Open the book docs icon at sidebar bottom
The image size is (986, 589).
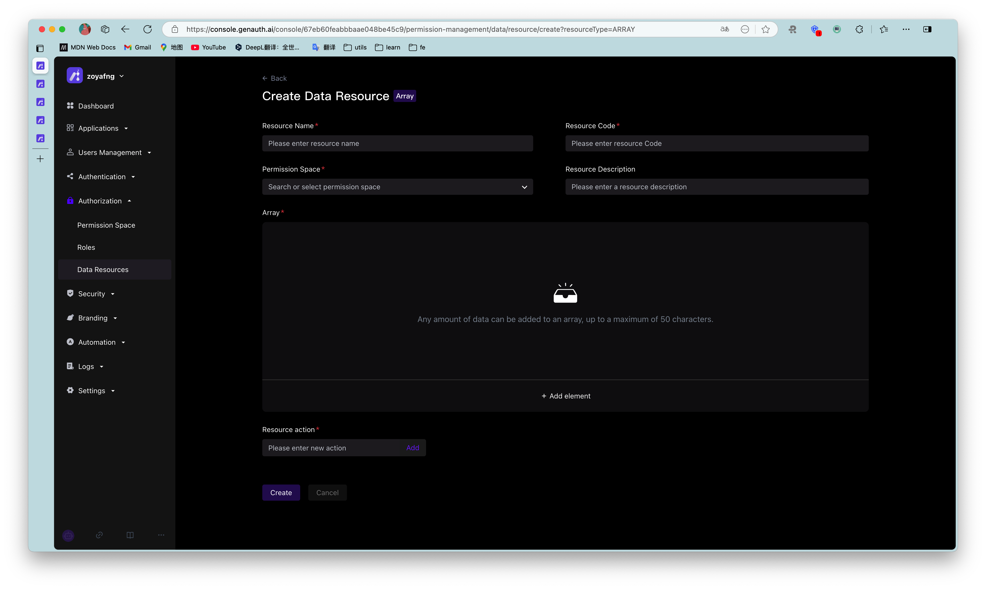[x=130, y=535]
